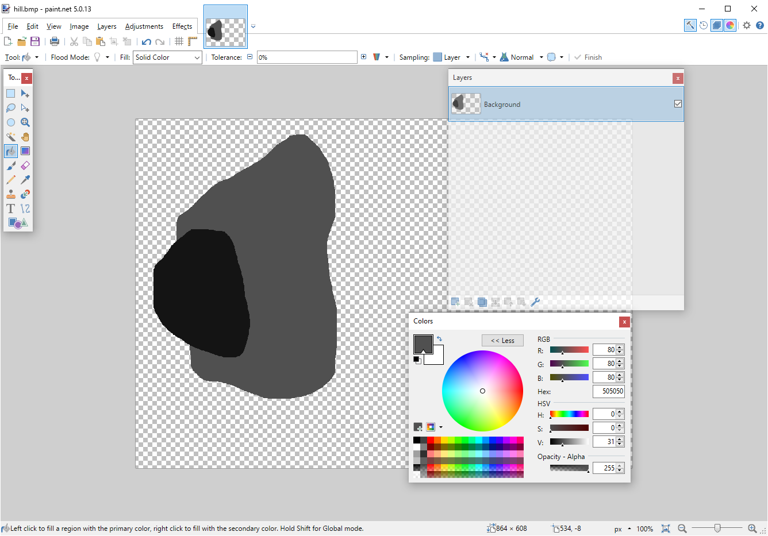Select the Rectangle Select tool
Screen dimensions: 768x536
coord(10,93)
